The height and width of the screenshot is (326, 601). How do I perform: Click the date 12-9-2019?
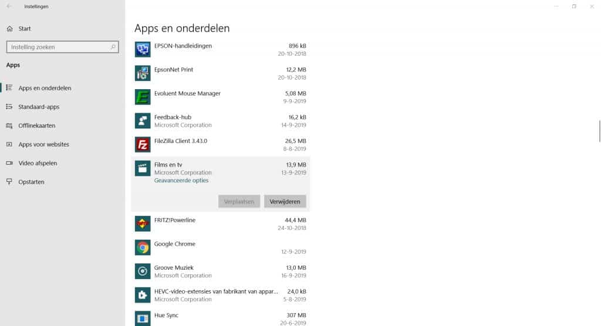pyautogui.click(x=293, y=252)
